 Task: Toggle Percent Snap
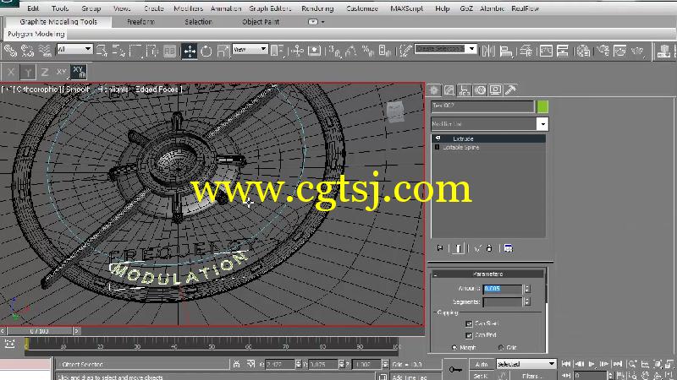tap(368, 51)
